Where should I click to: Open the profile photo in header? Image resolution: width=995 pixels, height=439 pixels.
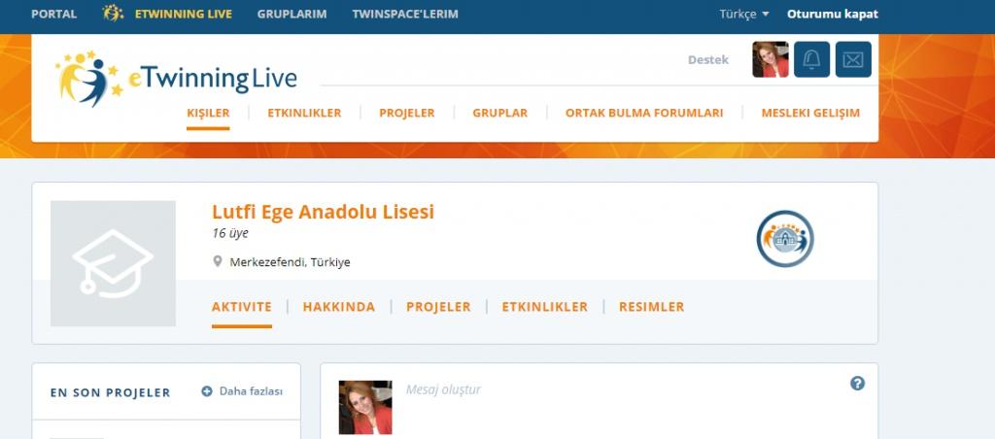771,59
